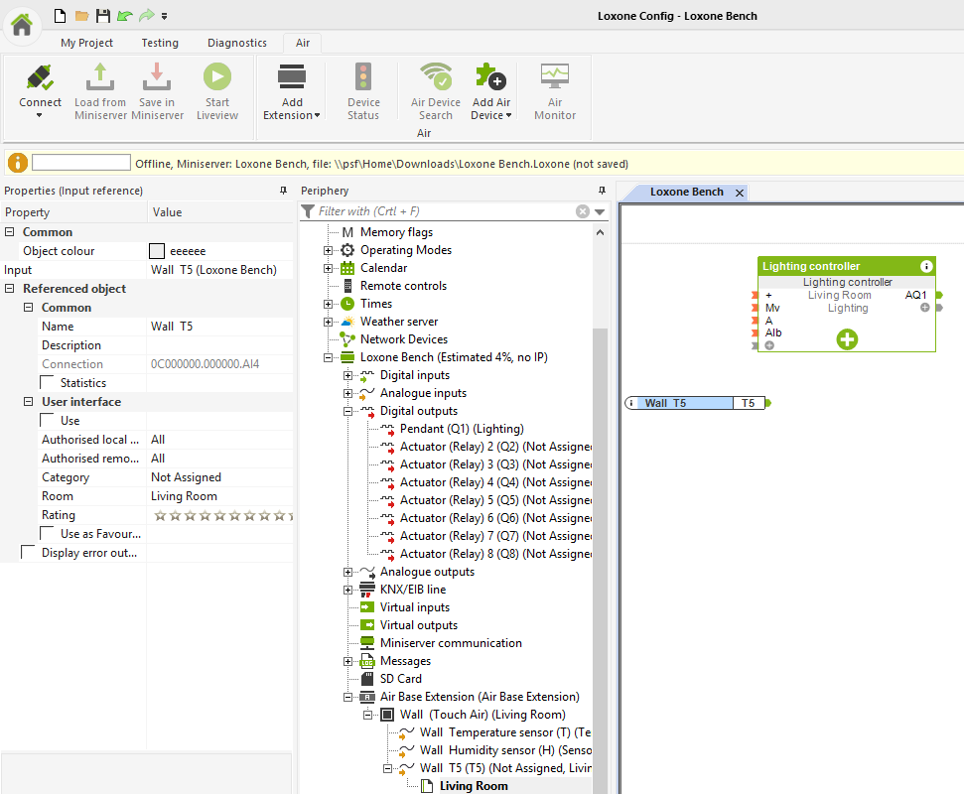Collapse the Digital outputs tree node
964x794 pixels.
(347, 411)
